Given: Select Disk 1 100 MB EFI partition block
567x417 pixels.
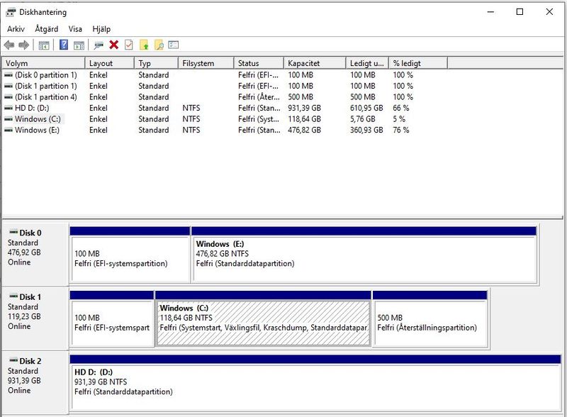Looking at the screenshot, I should (112, 318).
